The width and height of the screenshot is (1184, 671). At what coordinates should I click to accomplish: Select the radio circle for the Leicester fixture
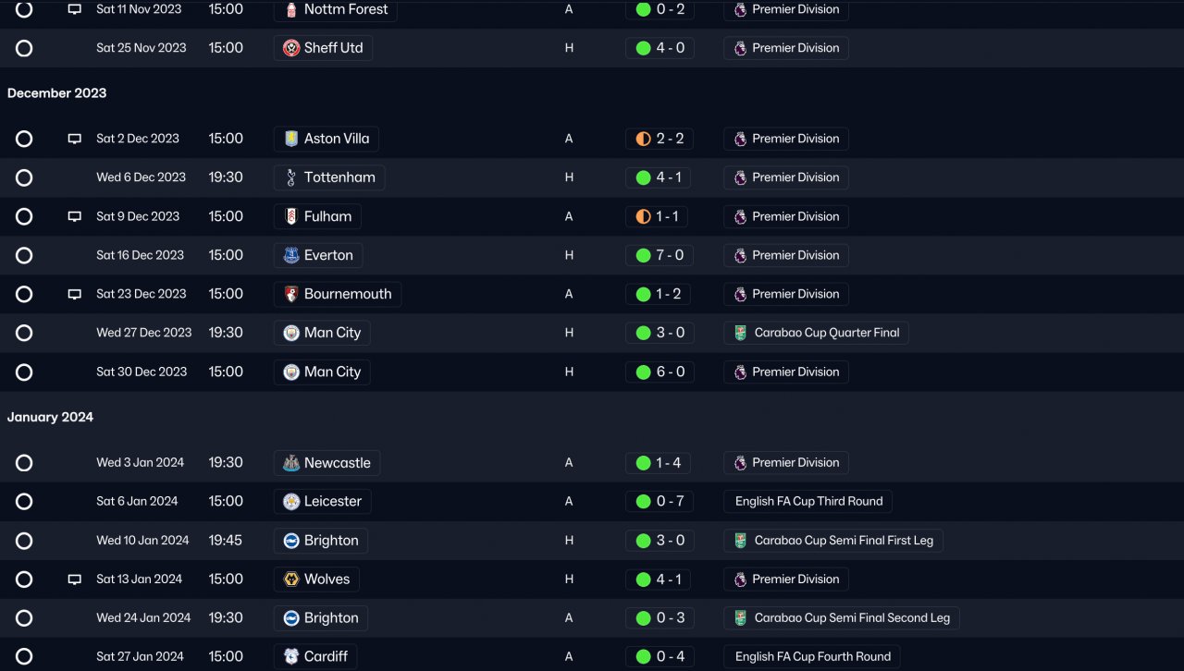(x=24, y=502)
